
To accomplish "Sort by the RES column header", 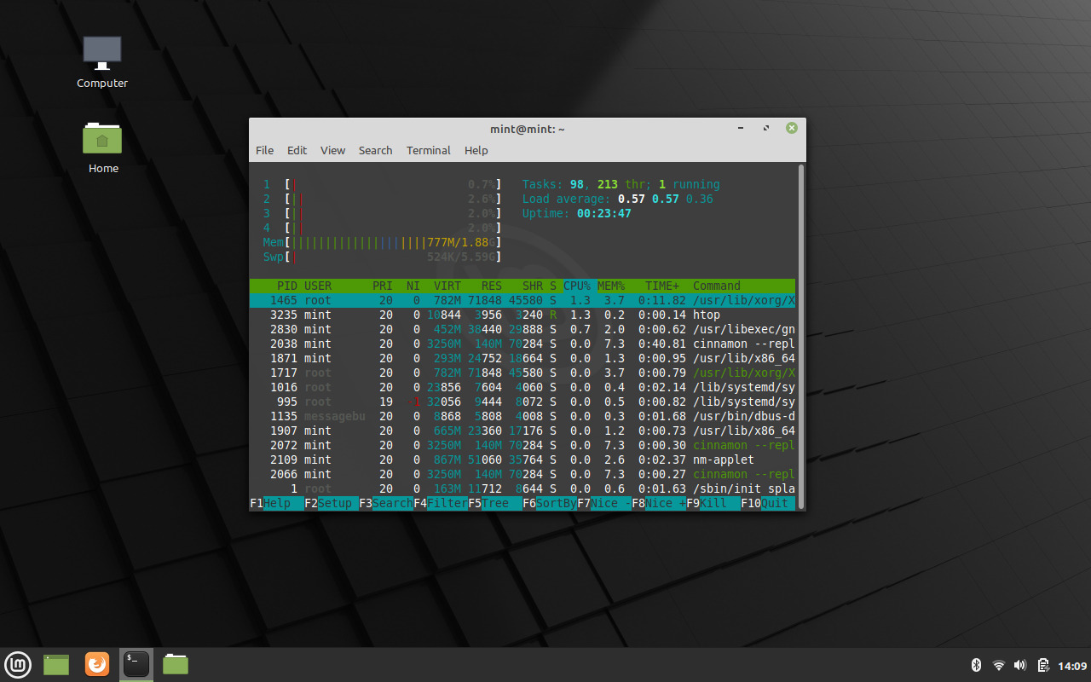I will pos(492,286).
